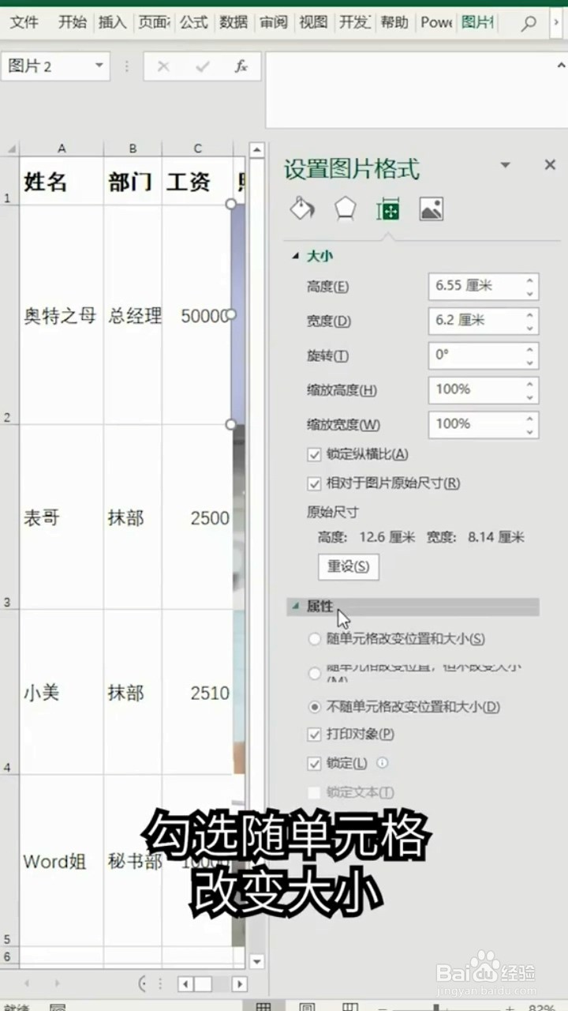The image size is (568, 1011).
Task: Click the cell containing 2510
Action: pyautogui.click(x=198, y=693)
